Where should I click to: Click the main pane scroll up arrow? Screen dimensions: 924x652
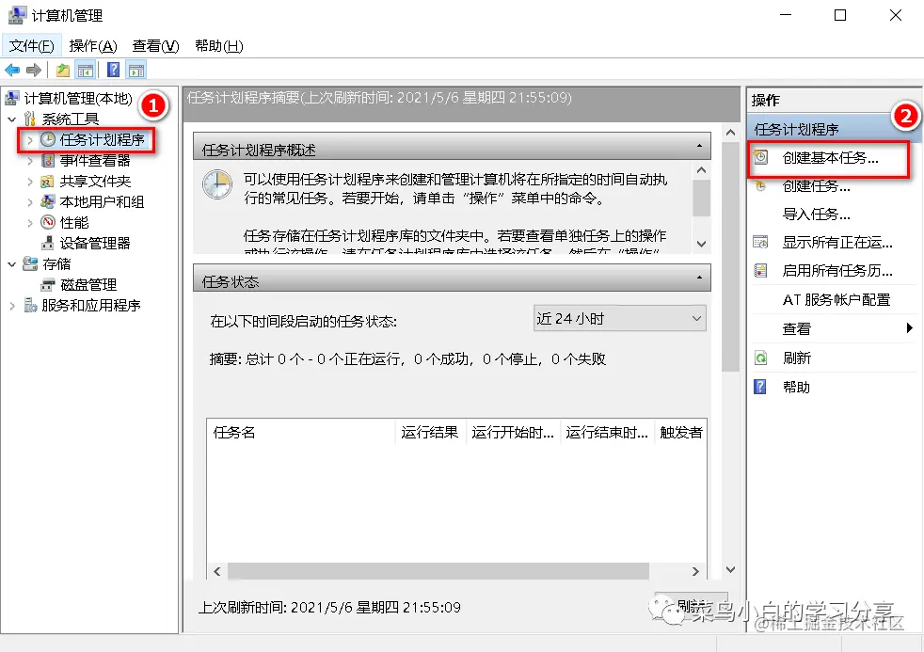731,133
